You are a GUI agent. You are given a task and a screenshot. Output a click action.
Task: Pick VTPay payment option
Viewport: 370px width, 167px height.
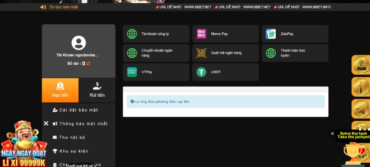[x=156, y=72]
